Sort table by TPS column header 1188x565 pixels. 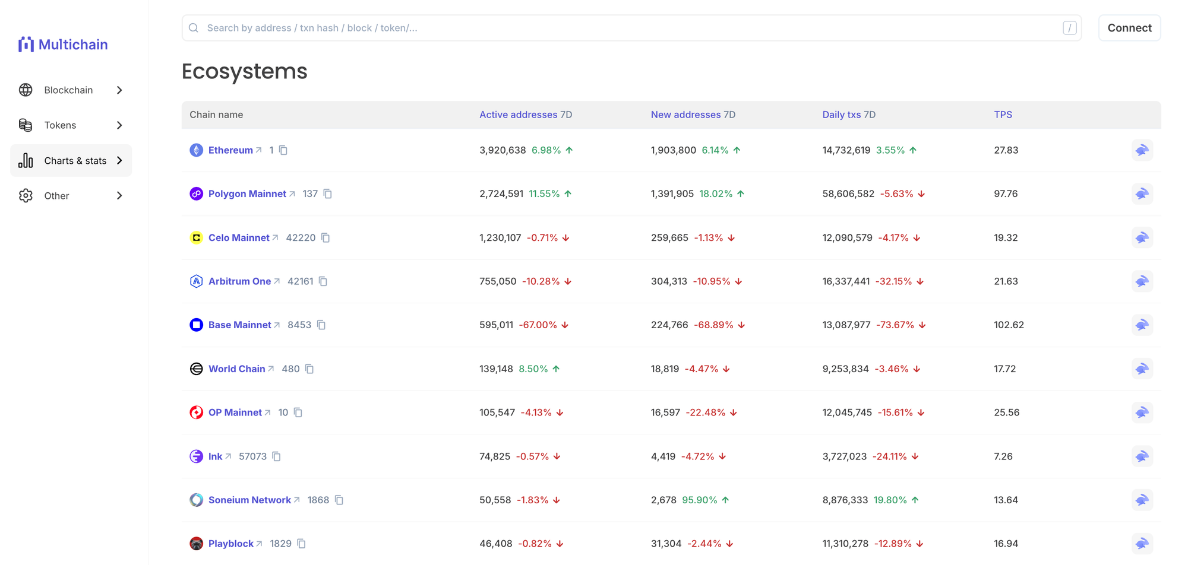click(x=1003, y=115)
